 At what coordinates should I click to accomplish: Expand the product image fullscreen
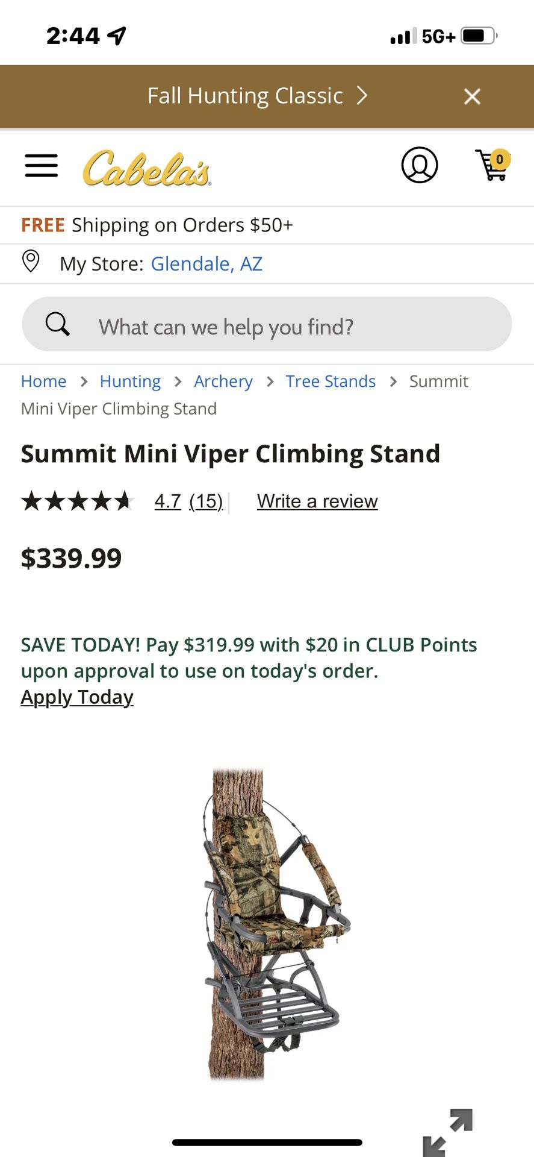(447, 1132)
